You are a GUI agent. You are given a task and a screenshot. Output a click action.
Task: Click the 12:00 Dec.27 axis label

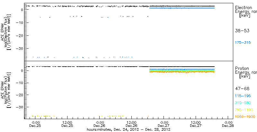coord(196,124)
